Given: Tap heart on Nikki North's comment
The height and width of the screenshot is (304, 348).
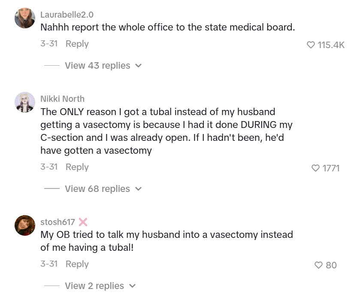Looking at the screenshot, I should [316, 168].
